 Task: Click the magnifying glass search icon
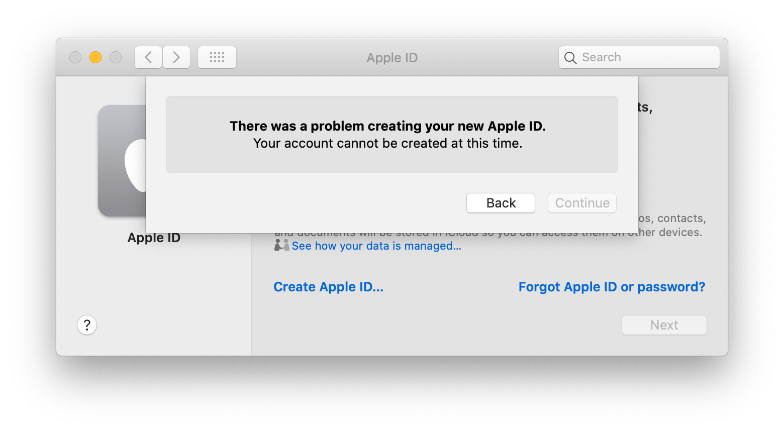[570, 58]
